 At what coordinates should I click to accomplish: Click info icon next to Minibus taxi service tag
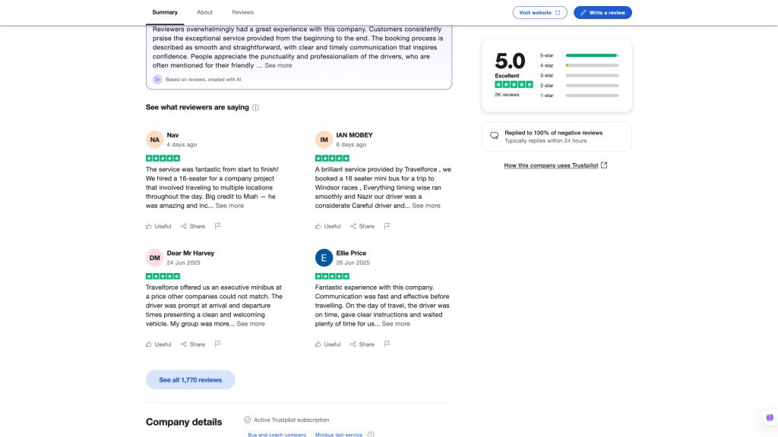point(371,435)
